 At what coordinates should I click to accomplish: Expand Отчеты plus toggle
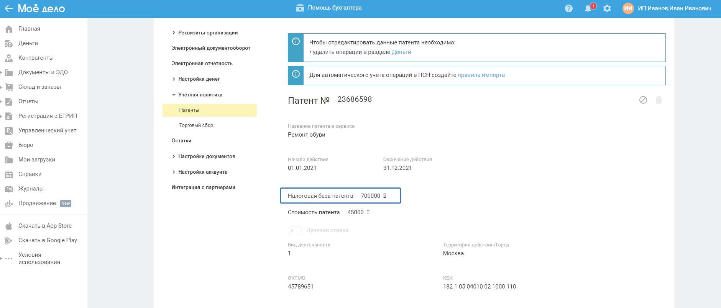(2, 102)
